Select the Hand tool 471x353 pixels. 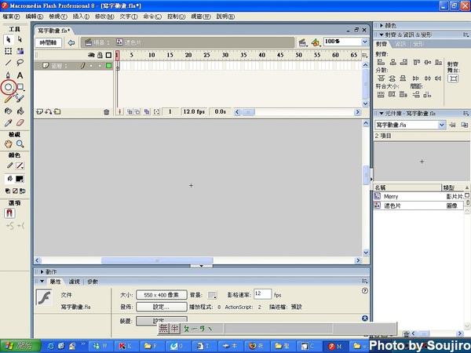point(9,144)
